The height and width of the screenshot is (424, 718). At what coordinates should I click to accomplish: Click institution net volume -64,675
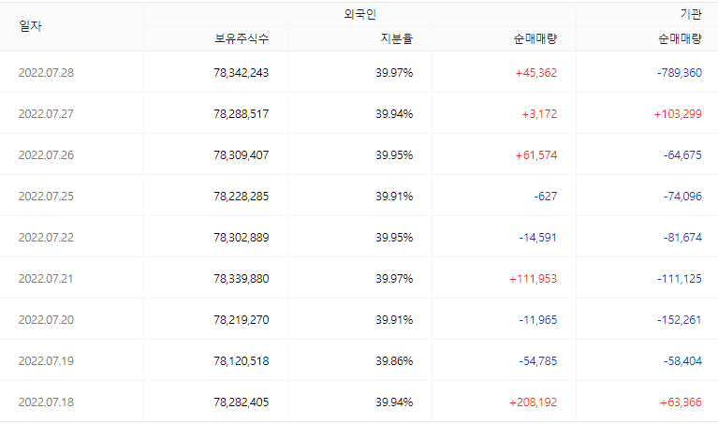[x=682, y=155]
